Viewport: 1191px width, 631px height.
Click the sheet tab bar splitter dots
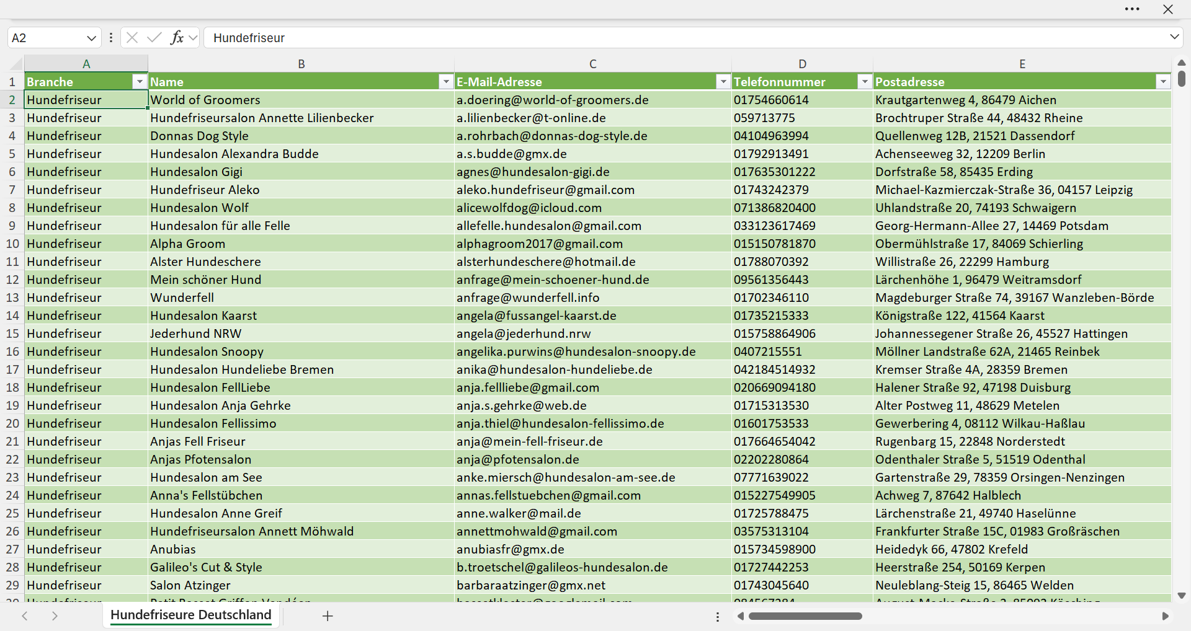click(718, 617)
